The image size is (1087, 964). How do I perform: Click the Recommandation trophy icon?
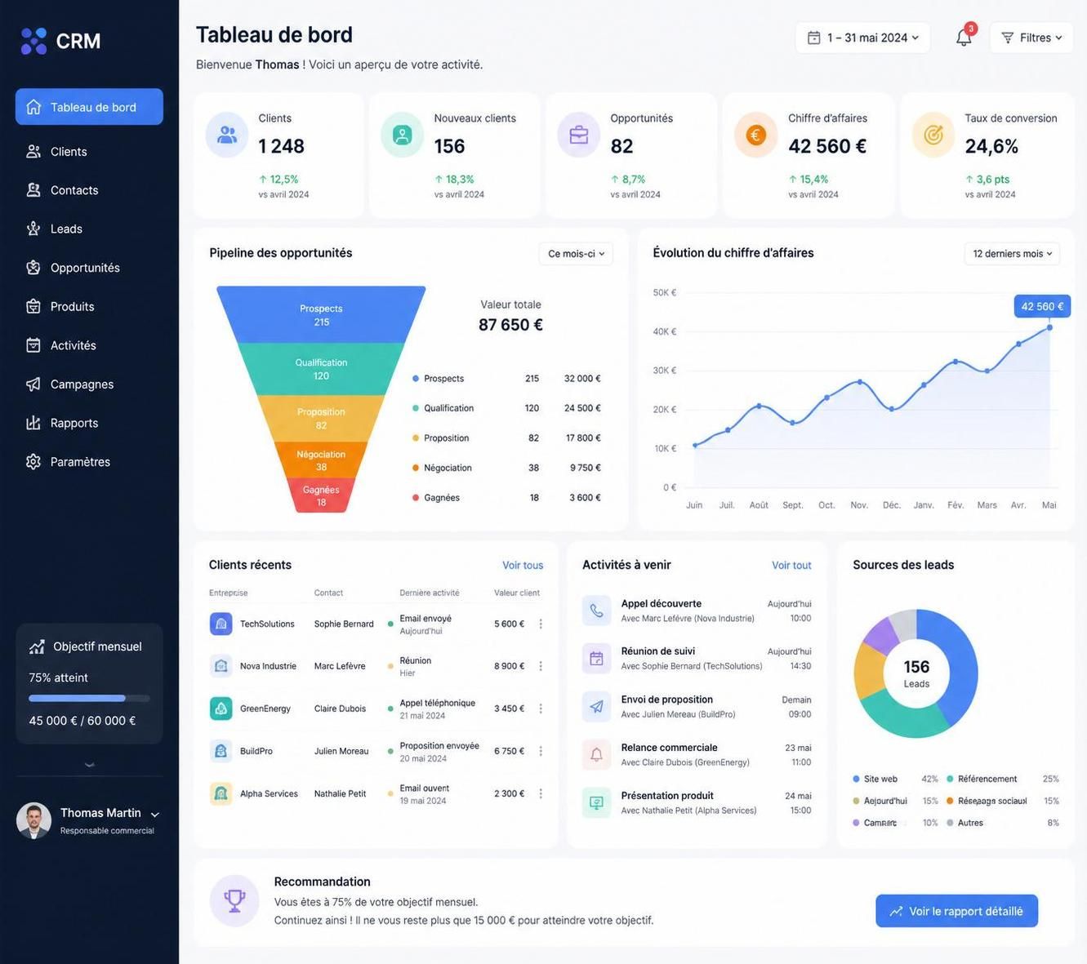[234, 900]
